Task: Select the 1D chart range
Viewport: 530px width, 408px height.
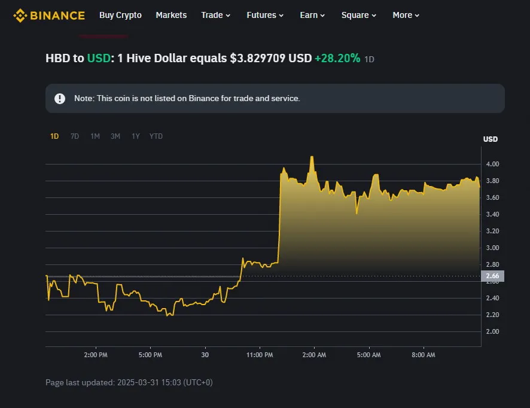Action: pos(54,136)
